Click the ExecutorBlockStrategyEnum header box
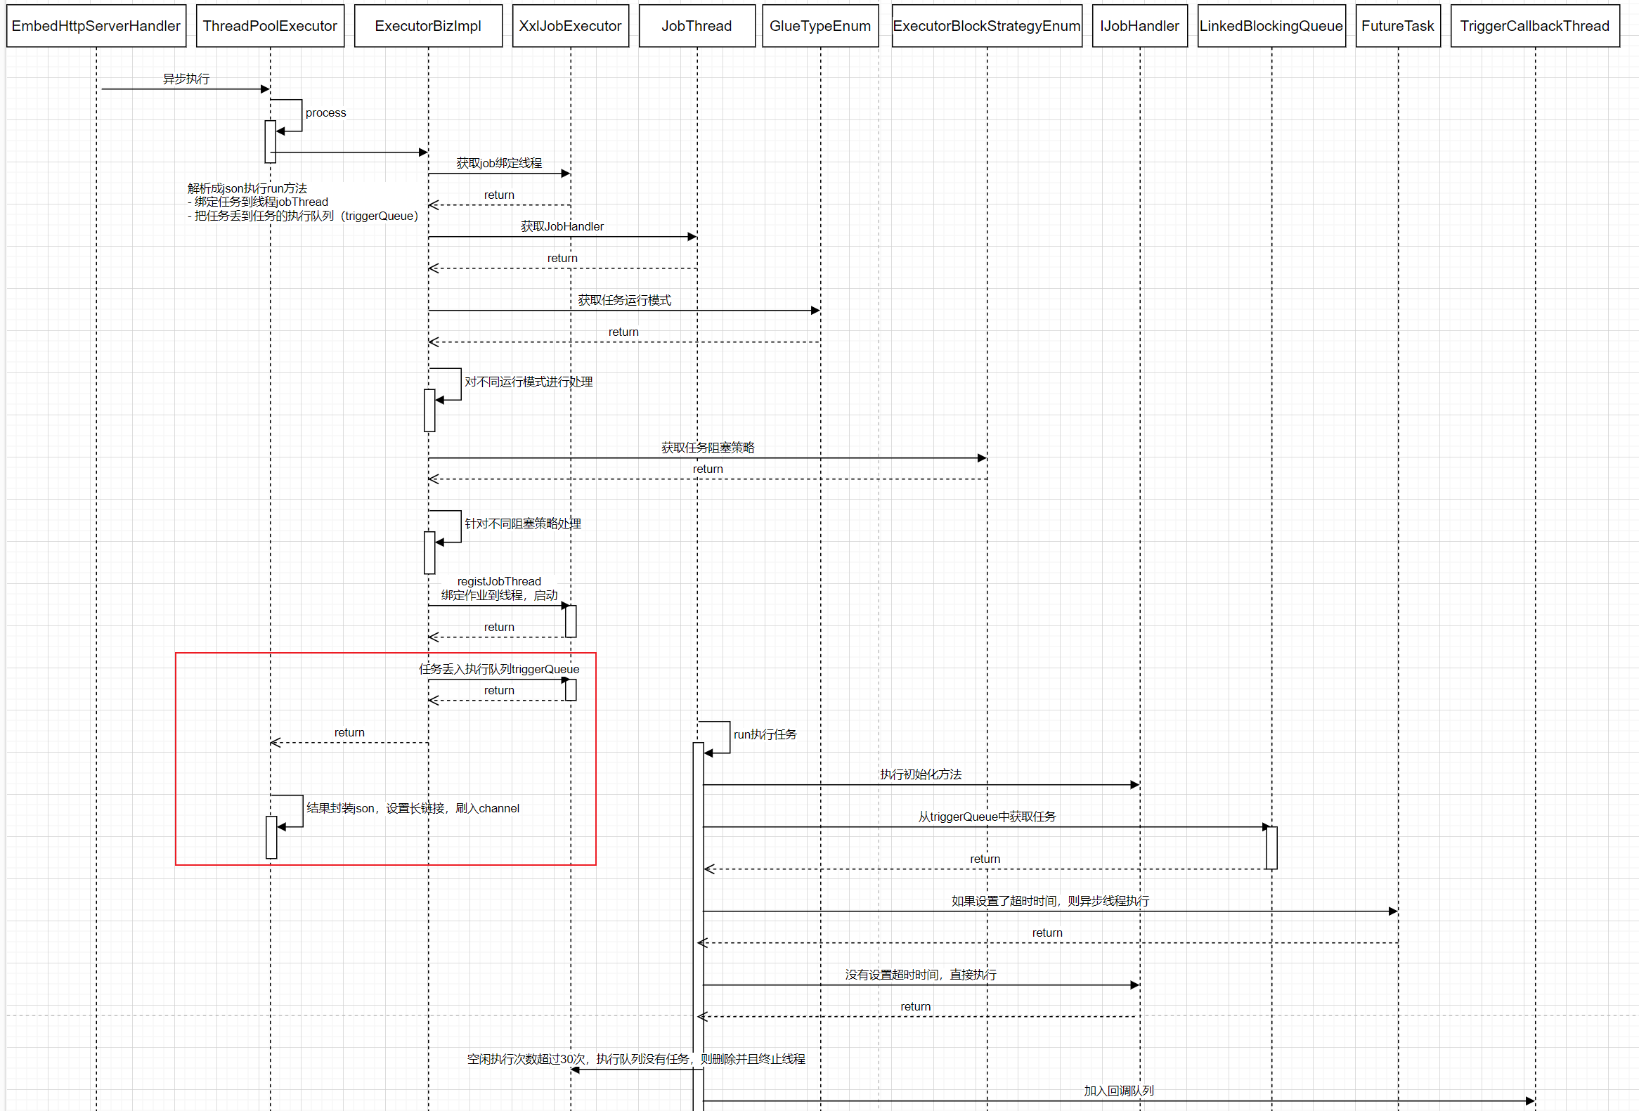Viewport: 1639px width, 1111px height. tap(987, 26)
